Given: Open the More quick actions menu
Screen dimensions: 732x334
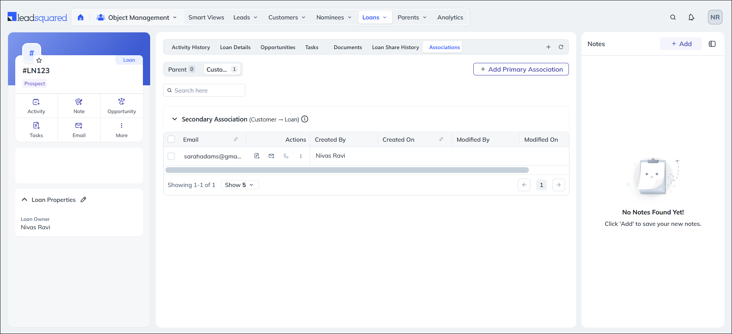Looking at the screenshot, I should coord(122,130).
